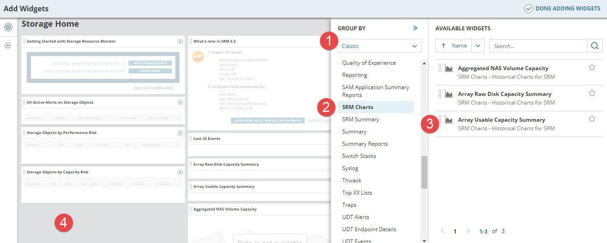Collapse the Group By panel with double chevron

(x=415, y=28)
